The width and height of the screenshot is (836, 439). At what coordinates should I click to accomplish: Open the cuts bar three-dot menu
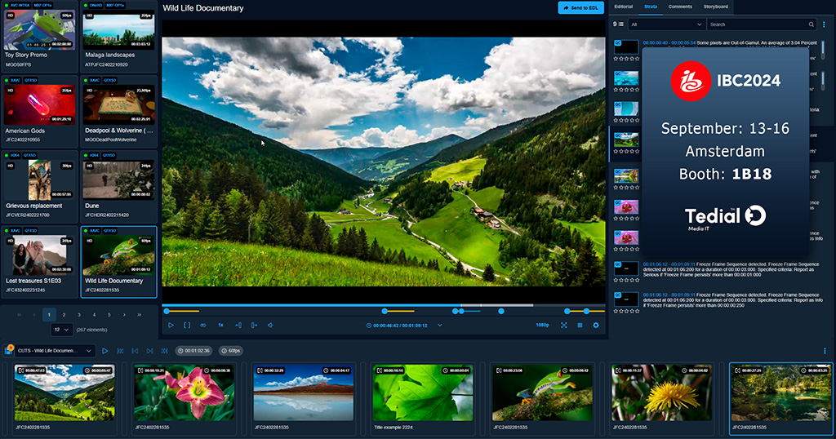pyautogui.click(x=825, y=351)
